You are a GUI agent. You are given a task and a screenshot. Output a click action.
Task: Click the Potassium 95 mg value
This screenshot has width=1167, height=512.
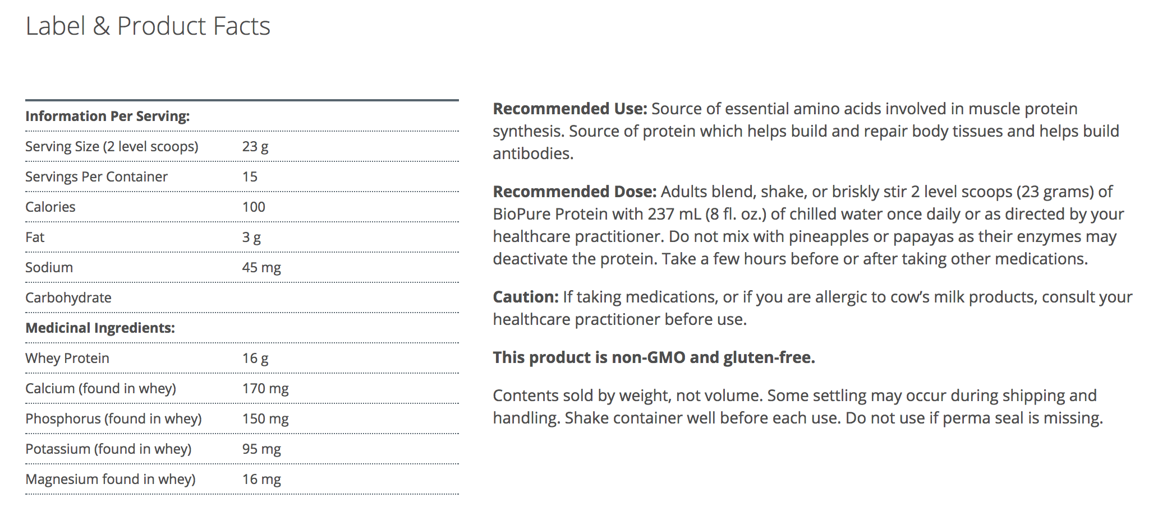[x=261, y=449]
